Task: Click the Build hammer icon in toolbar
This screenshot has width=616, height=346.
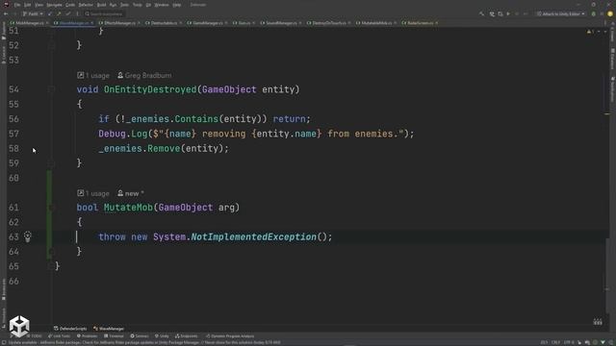Action: point(481,13)
